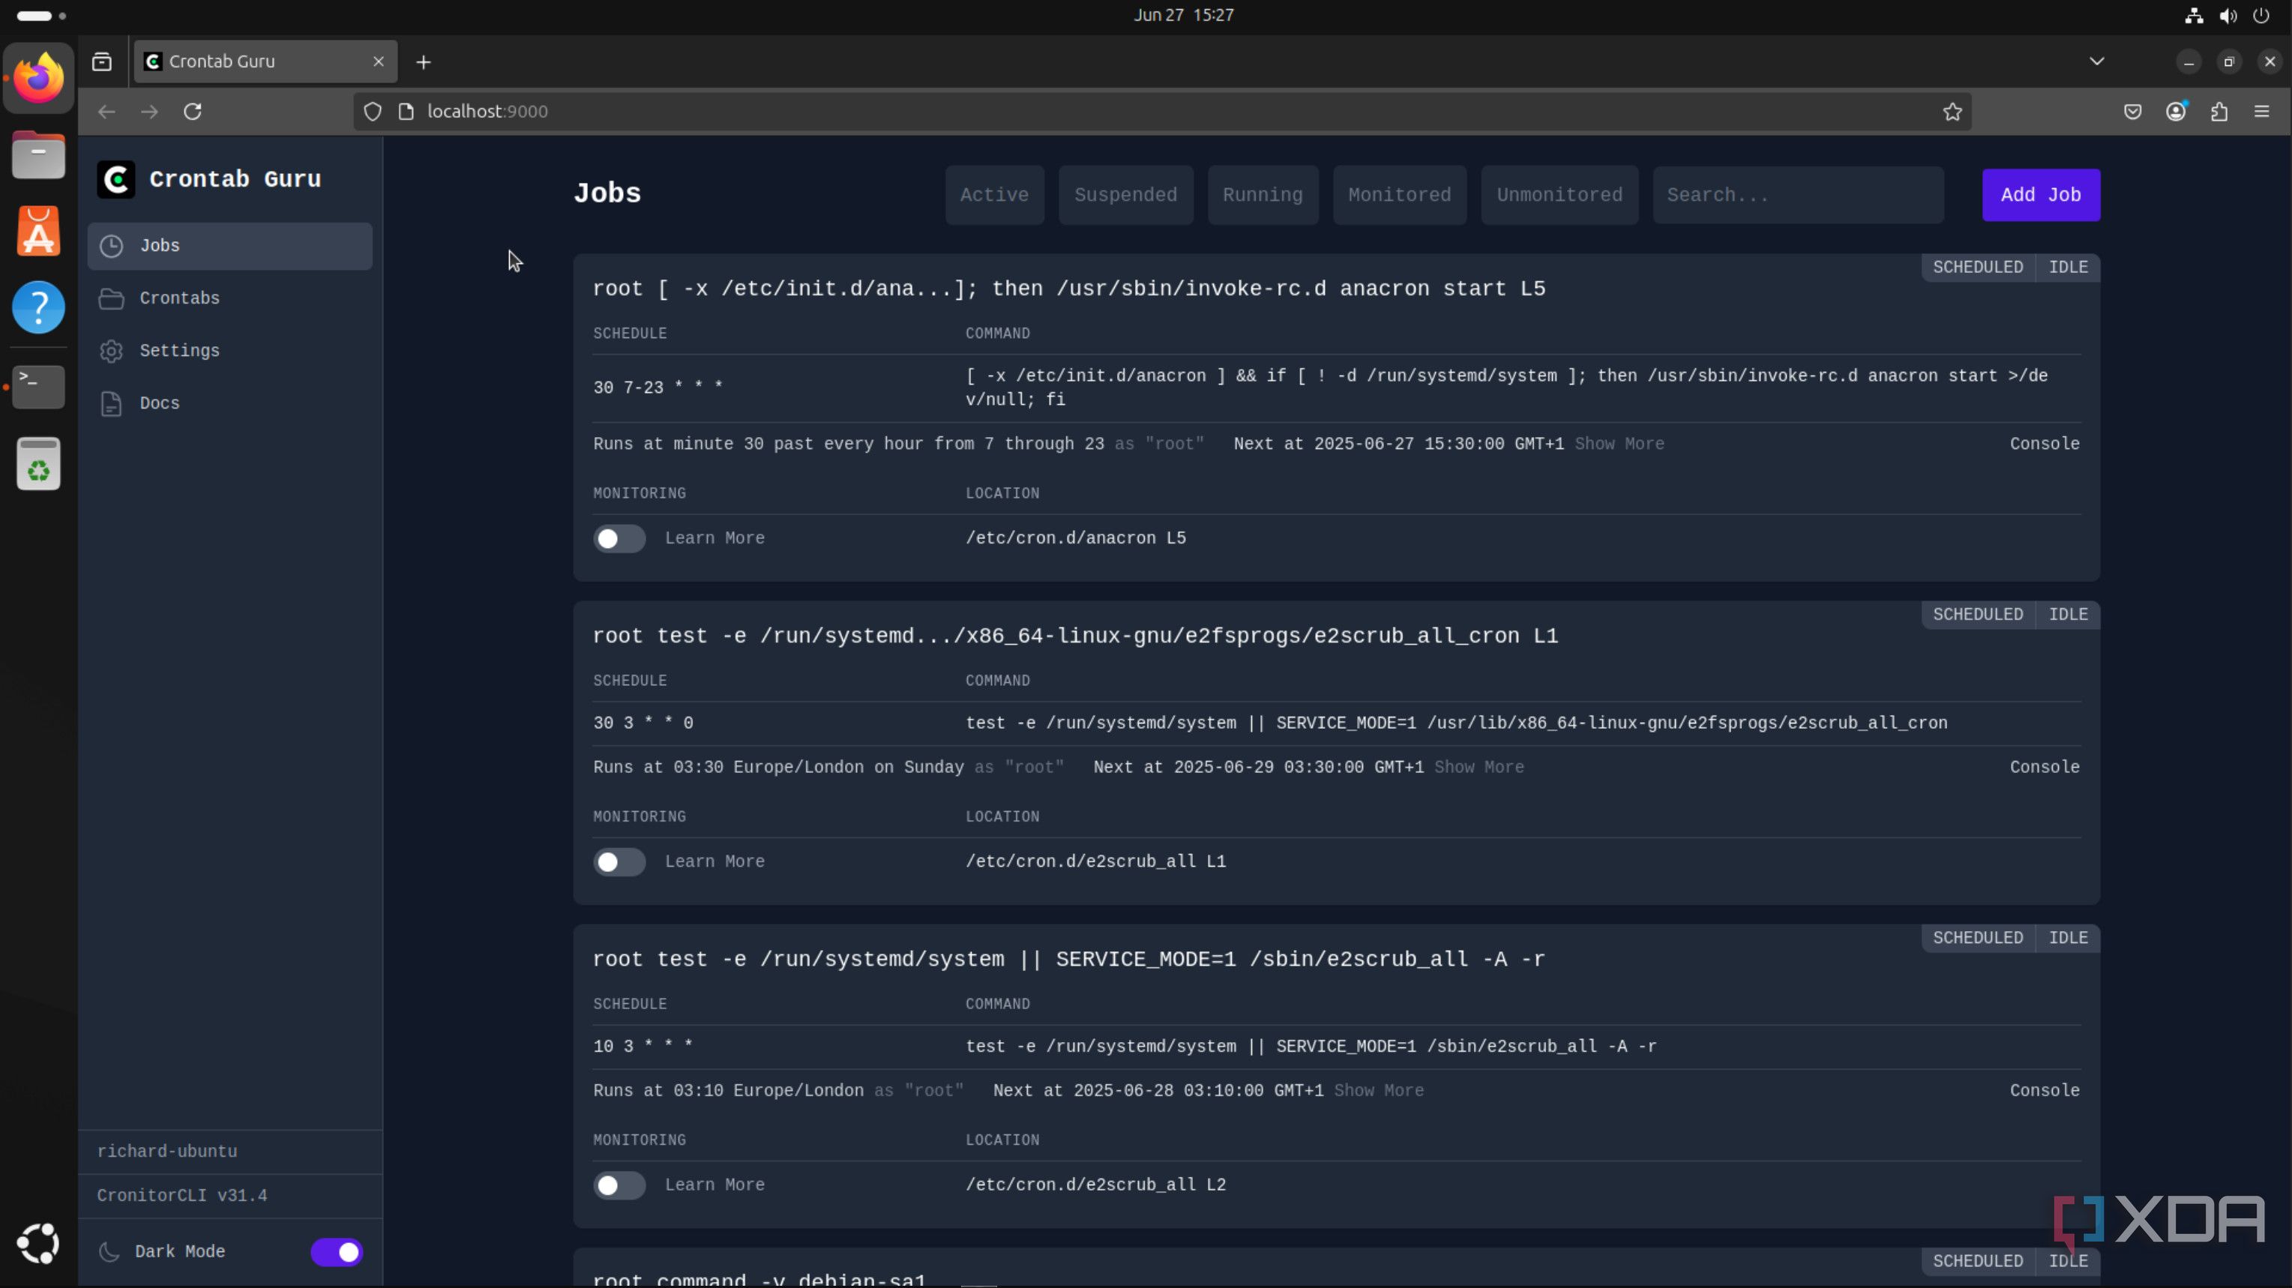Filter jobs by Active
Image resolution: width=2292 pixels, height=1288 pixels.
click(x=994, y=195)
